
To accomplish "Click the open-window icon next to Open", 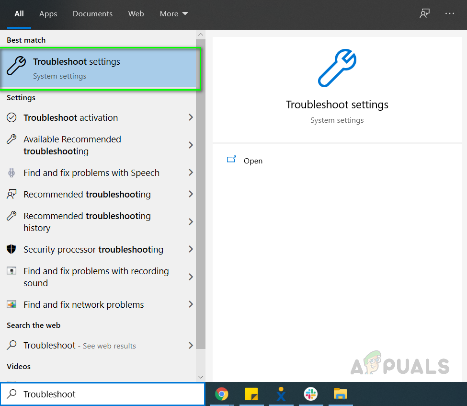I will coord(231,160).
